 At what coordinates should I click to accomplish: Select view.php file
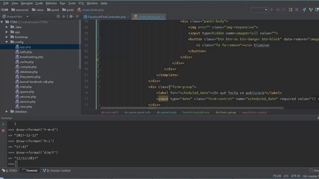coord(24,106)
